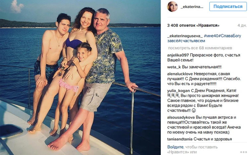Open commenter anjelika097's profile

point(178,55)
